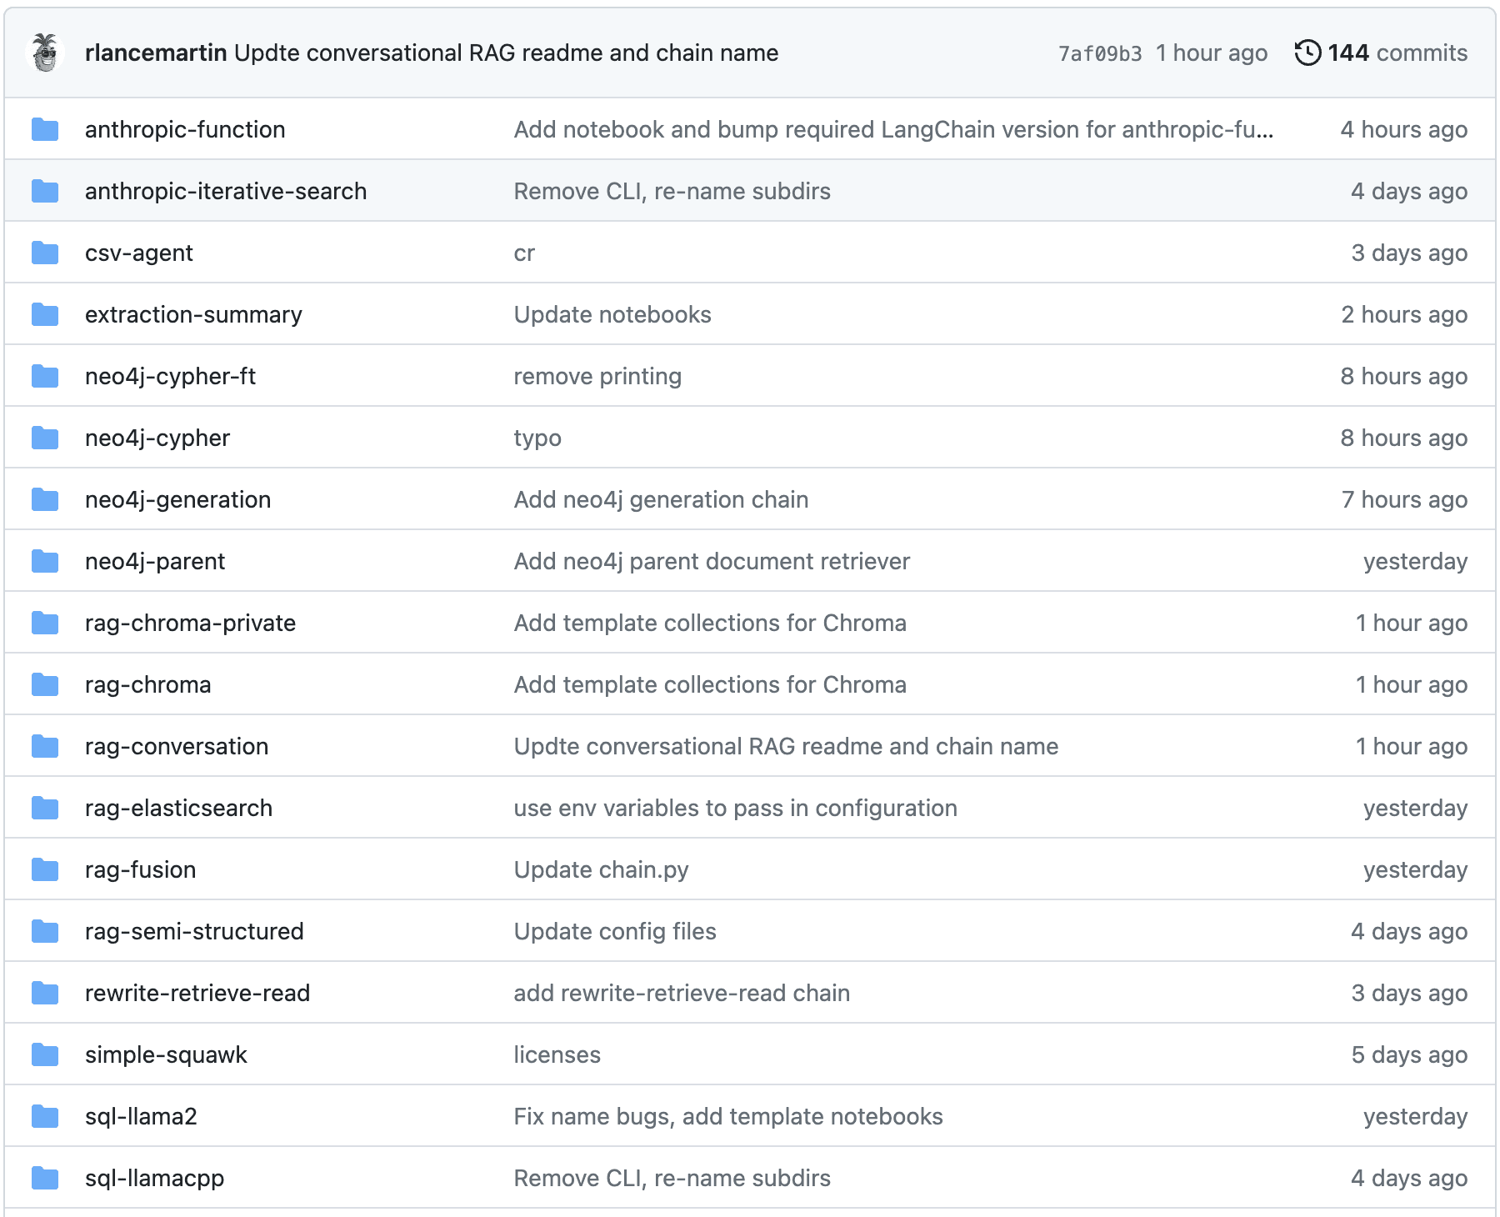The width and height of the screenshot is (1500, 1217).
Task: Click the sql-llamacpp folder icon
Action: point(45,1178)
